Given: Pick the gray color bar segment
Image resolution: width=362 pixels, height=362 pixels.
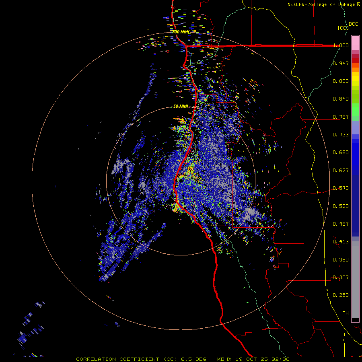Looking at the screenshot, I should [355, 280].
